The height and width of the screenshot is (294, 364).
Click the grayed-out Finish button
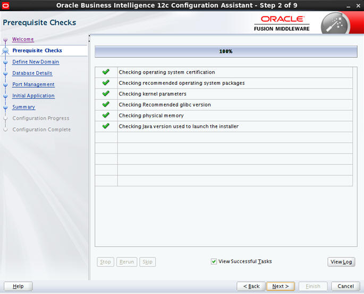pos(313,286)
